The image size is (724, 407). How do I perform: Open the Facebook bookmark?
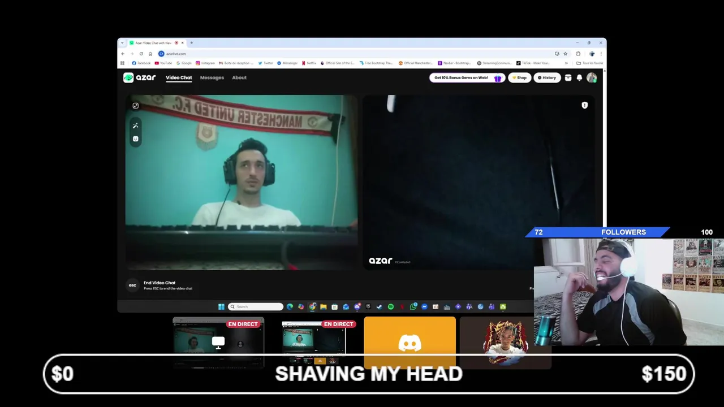pyautogui.click(x=141, y=63)
